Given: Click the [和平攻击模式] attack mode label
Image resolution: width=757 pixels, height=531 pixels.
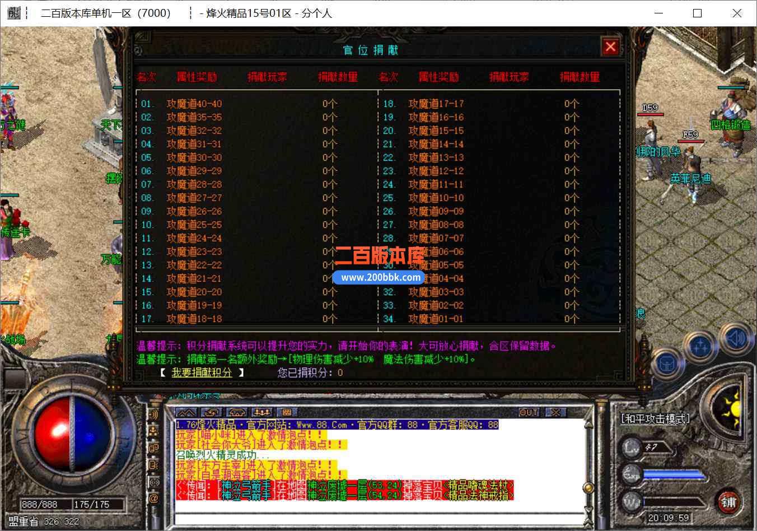Looking at the screenshot, I should tap(656, 418).
